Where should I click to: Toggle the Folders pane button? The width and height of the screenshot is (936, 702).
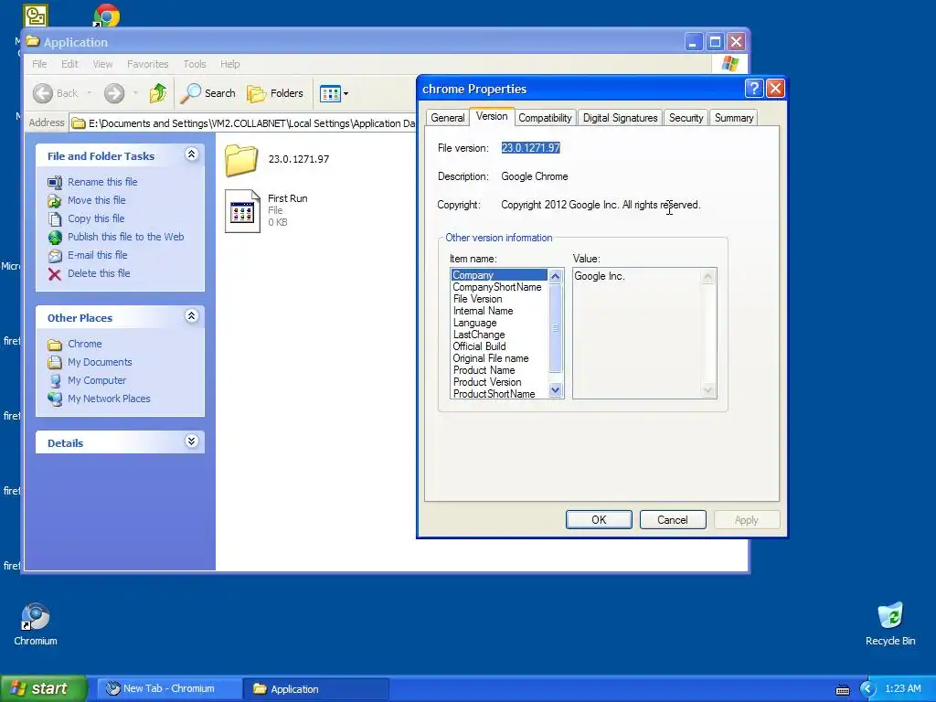[275, 93]
